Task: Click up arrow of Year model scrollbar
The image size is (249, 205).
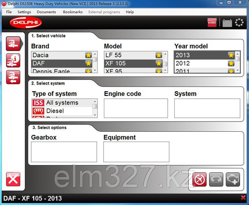Action: point(238,54)
